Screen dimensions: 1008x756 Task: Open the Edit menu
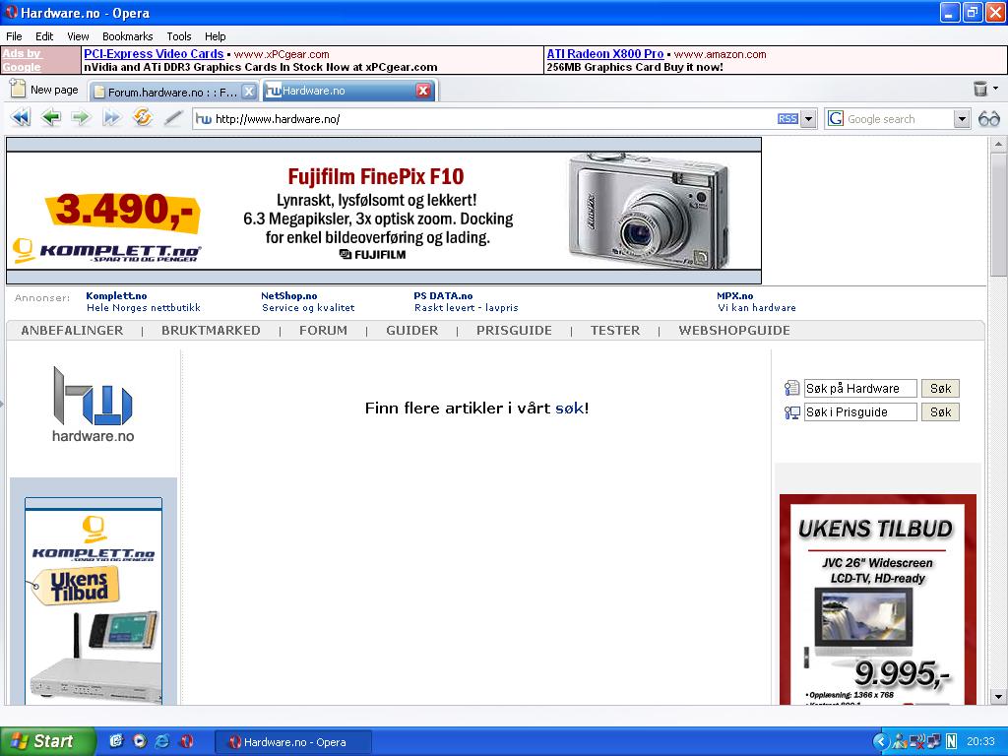point(44,36)
